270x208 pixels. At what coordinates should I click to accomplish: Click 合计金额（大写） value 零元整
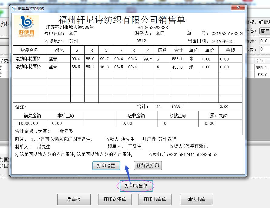click(66, 132)
